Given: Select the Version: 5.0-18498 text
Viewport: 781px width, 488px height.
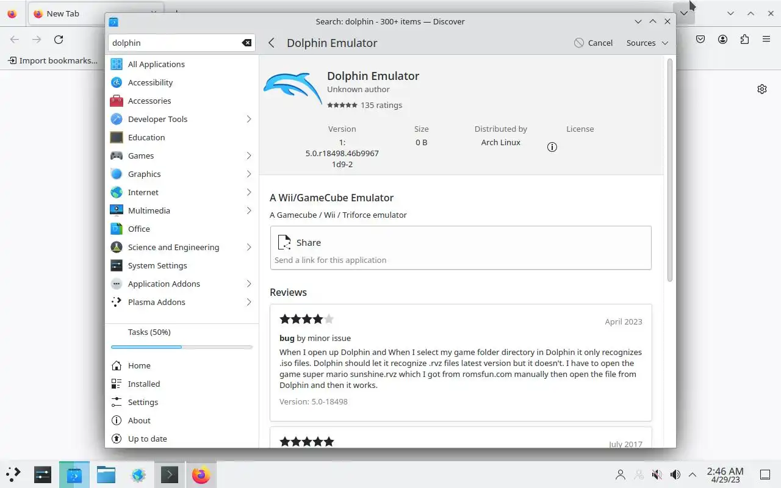Looking at the screenshot, I should (x=314, y=401).
